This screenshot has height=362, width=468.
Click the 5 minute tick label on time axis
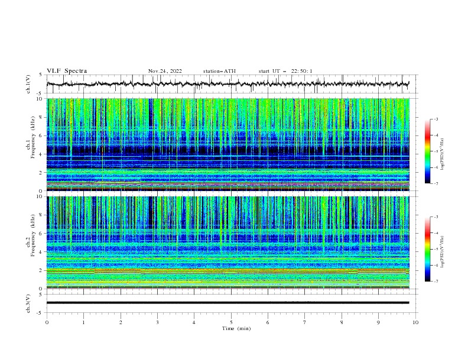click(x=231, y=322)
